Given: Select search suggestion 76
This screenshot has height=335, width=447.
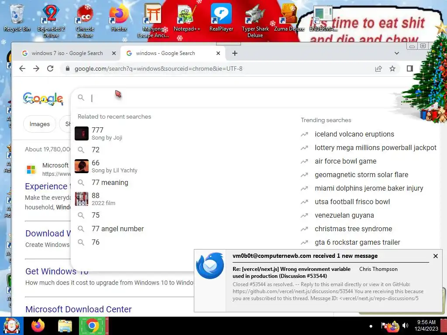Looking at the screenshot, I should [182, 243].
